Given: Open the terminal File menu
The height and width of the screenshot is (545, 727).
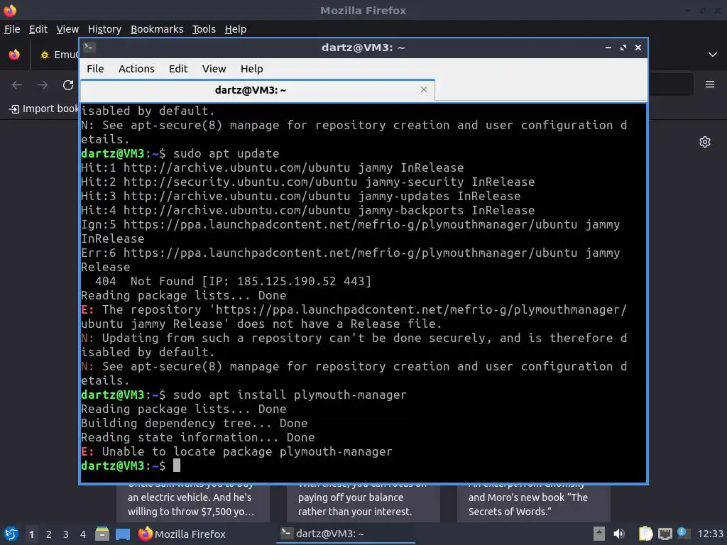Looking at the screenshot, I should tap(95, 69).
